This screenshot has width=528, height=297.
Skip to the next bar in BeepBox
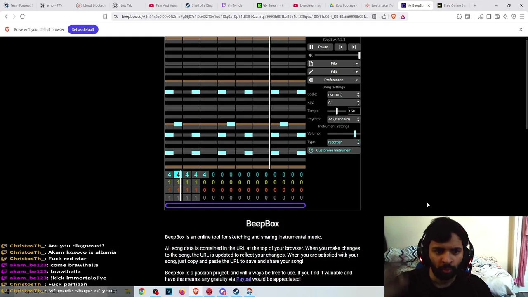click(x=354, y=47)
